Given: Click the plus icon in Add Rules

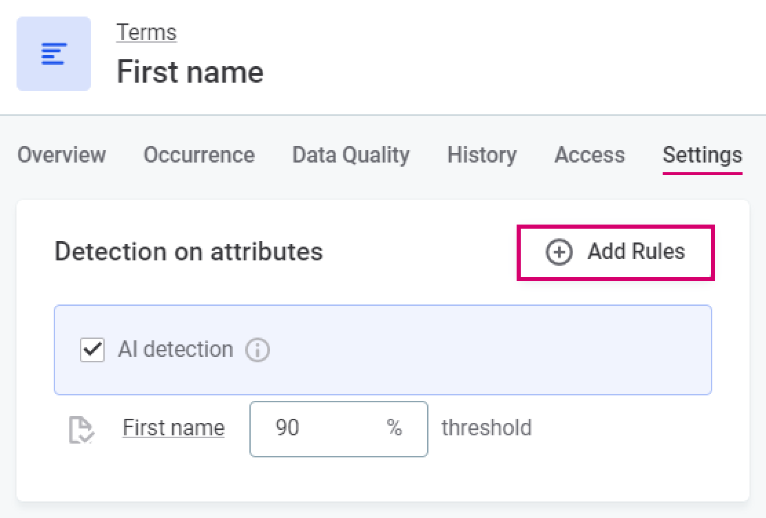Looking at the screenshot, I should click(x=559, y=253).
